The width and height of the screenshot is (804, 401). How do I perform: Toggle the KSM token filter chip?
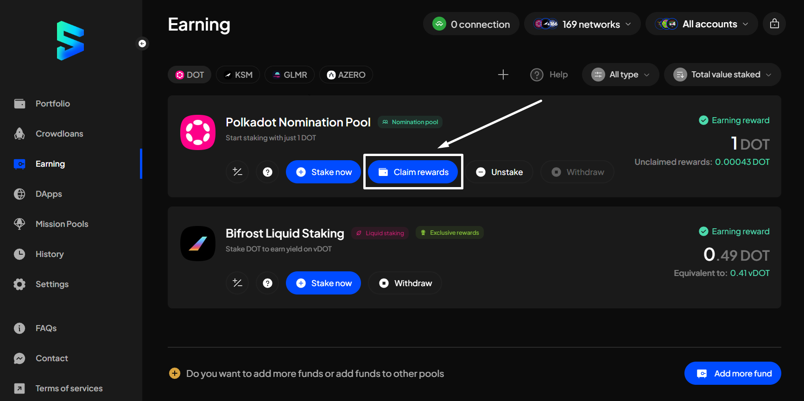click(x=238, y=75)
